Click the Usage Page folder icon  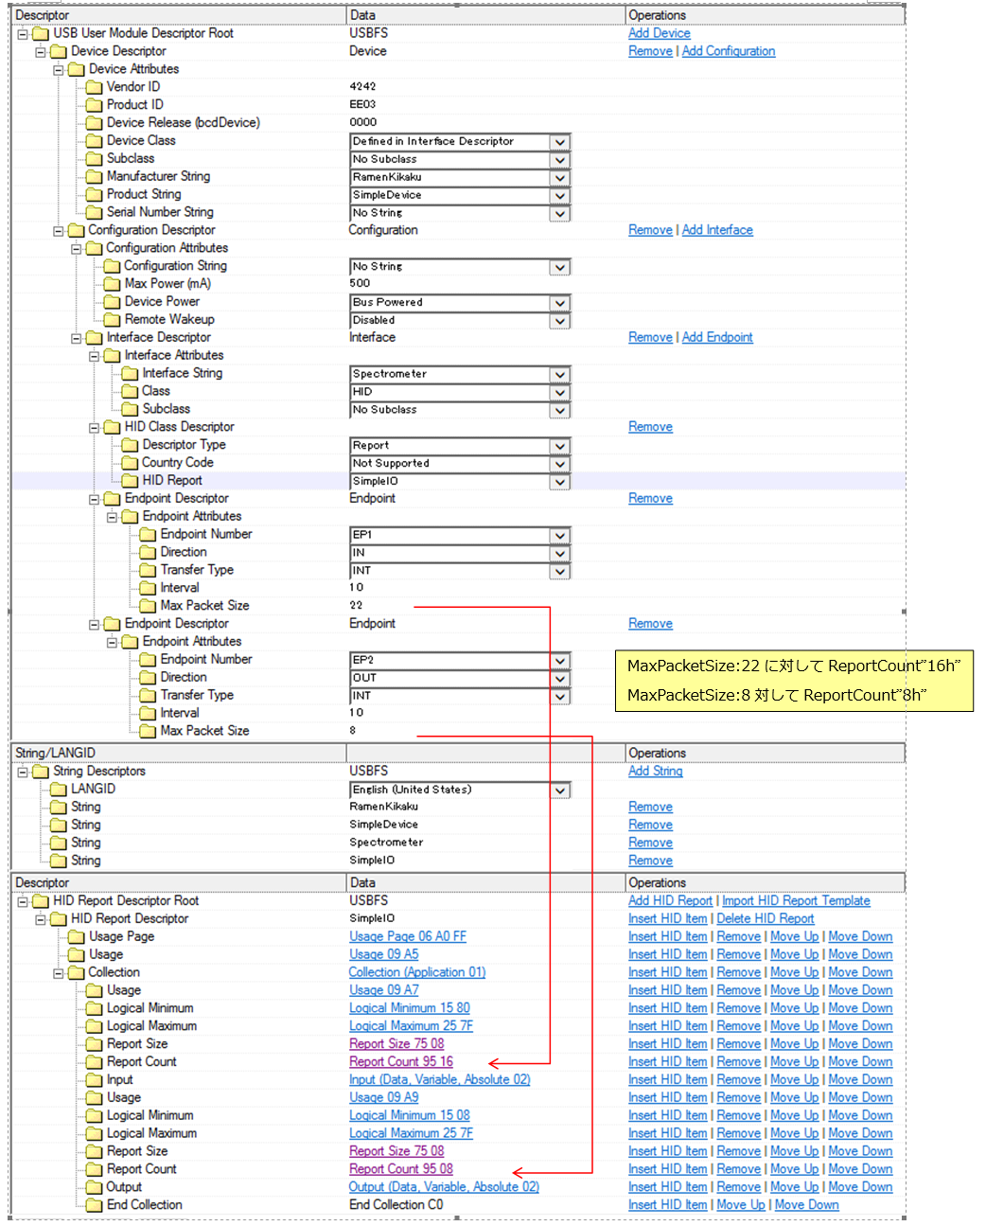click(77, 937)
